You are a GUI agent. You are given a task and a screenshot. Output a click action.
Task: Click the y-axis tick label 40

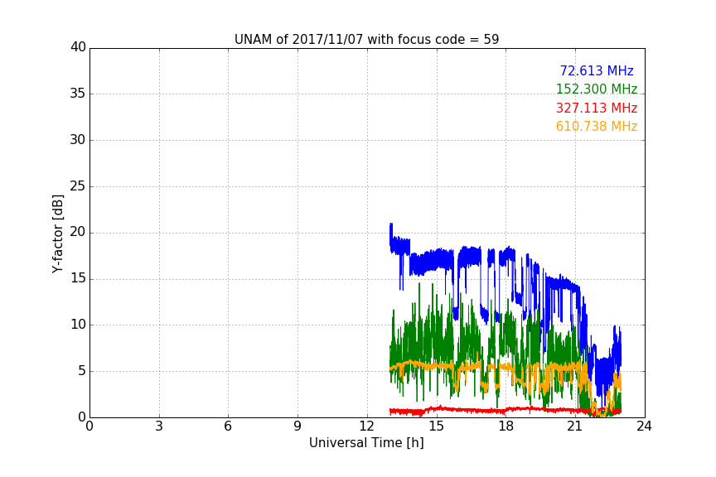(78, 47)
